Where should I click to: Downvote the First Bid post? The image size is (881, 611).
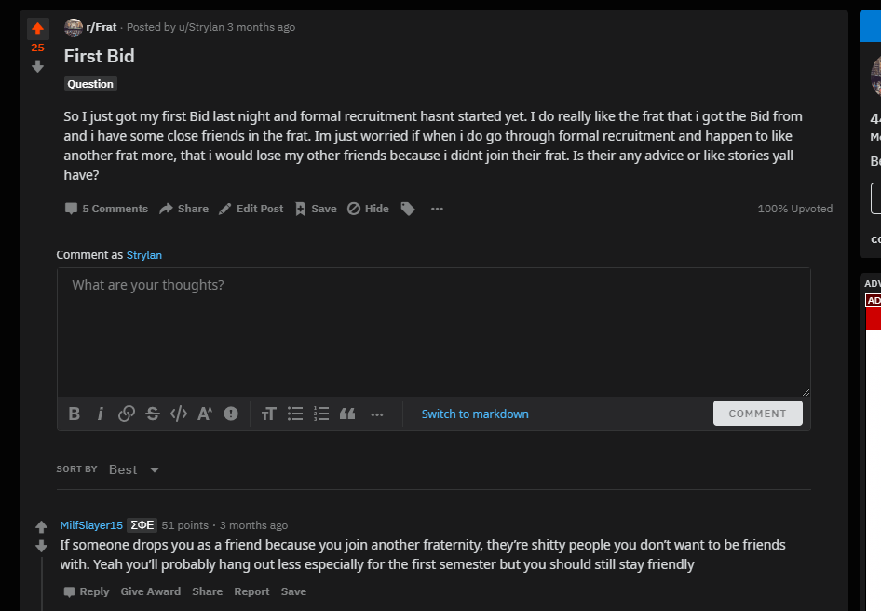tap(38, 66)
